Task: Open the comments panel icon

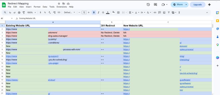Action: (x=156, y=5)
